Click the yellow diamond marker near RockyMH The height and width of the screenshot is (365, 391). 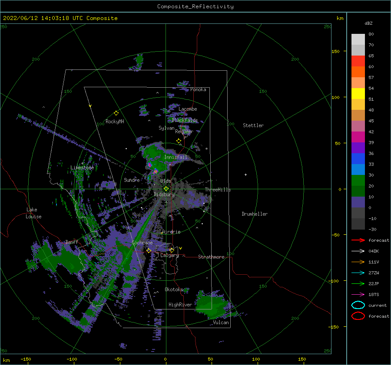[116, 113]
